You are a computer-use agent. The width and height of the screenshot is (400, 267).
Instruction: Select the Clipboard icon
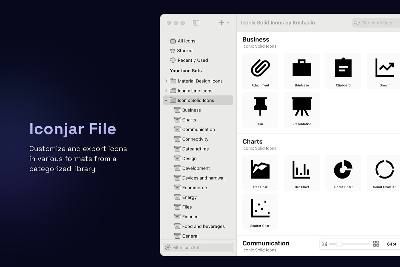(x=343, y=71)
